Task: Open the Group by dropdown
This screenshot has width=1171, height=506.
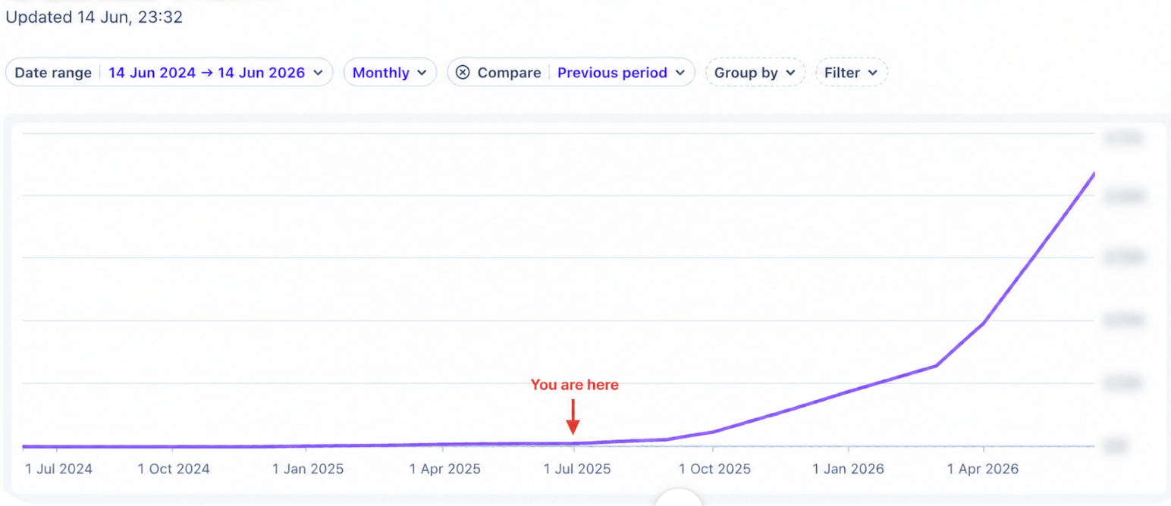Action: [x=755, y=73]
